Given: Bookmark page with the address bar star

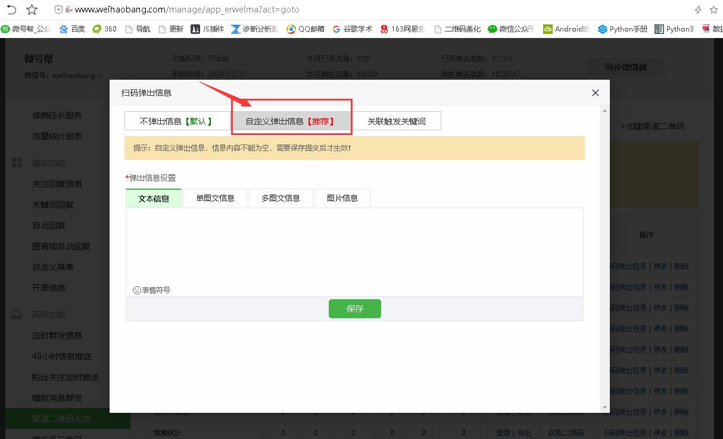Looking at the screenshot, I should tap(32, 10).
